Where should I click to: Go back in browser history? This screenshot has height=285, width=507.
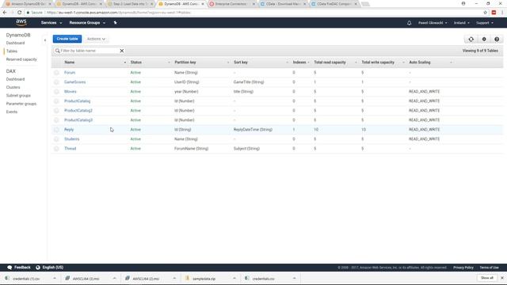pos(5,13)
